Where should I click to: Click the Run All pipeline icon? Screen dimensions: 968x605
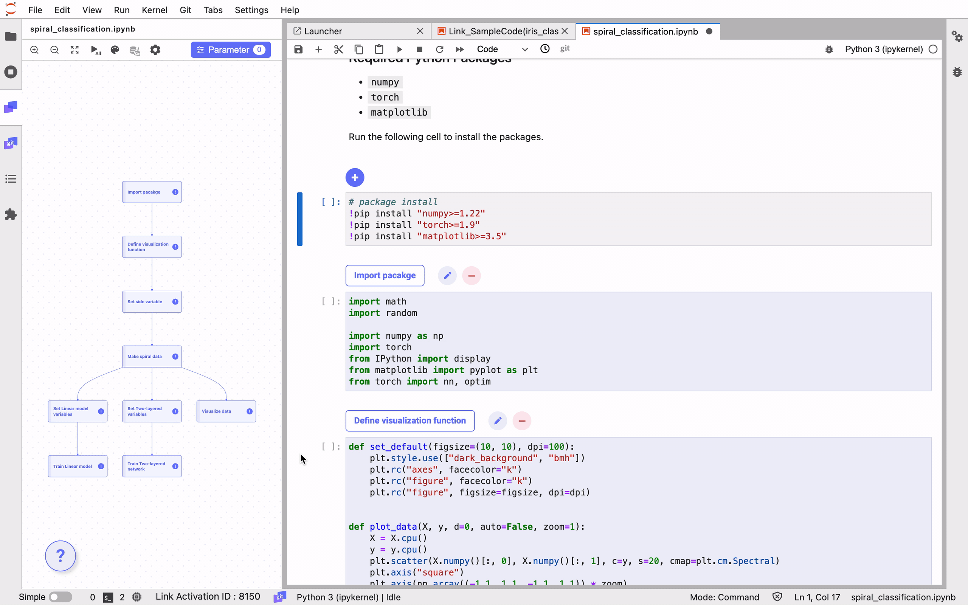[95, 50]
